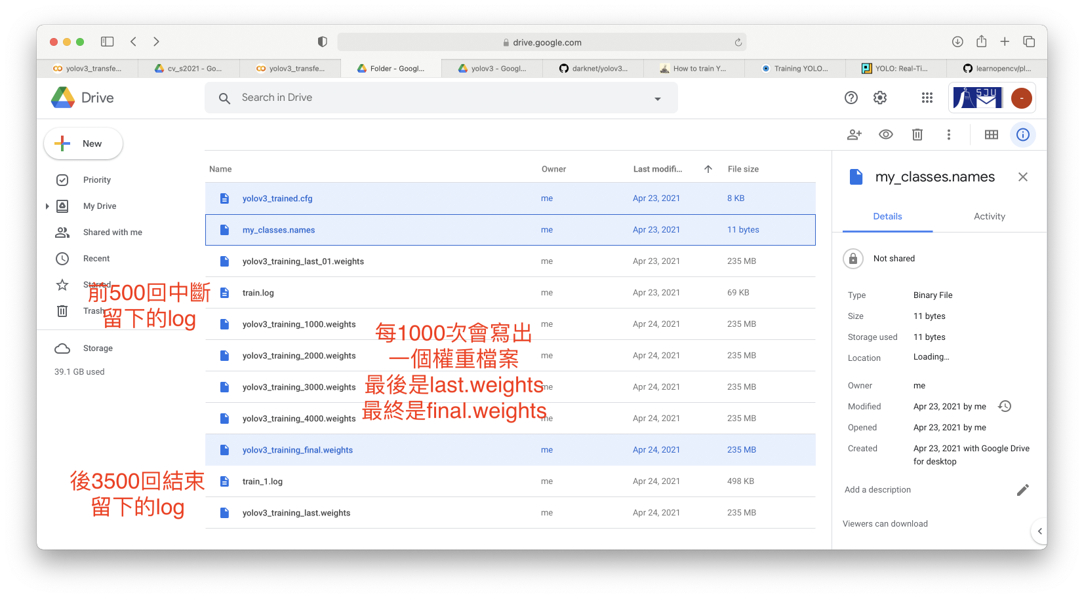
Task: Go back in Safari
Action: 133,42
